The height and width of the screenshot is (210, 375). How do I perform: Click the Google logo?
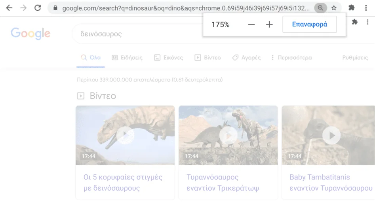30,34
